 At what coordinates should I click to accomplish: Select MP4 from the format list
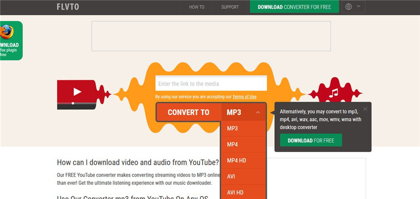[243, 145]
